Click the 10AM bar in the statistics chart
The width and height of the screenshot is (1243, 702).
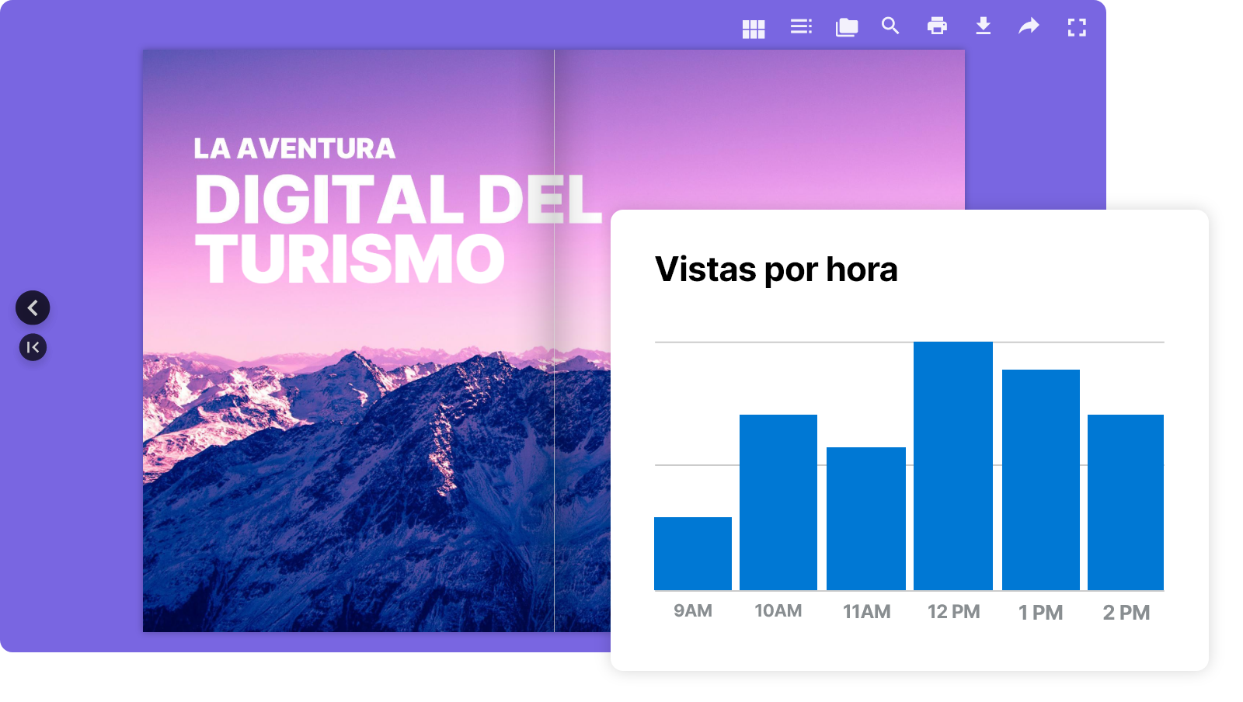pyautogui.click(x=779, y=503)
